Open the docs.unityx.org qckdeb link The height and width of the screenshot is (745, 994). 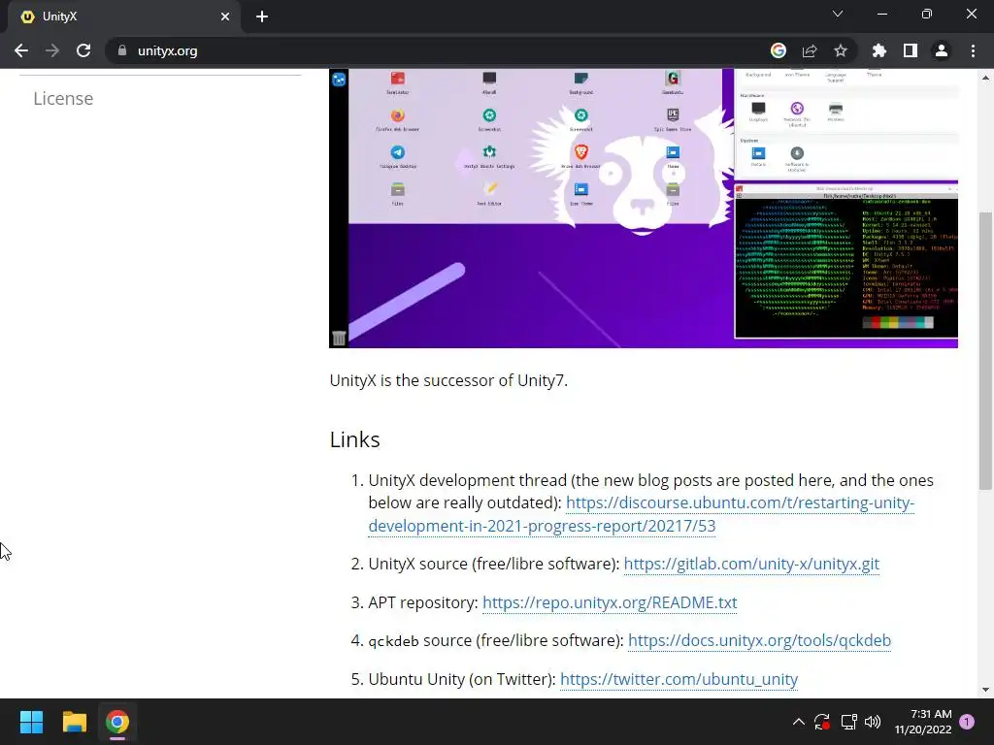click(759, 640)
